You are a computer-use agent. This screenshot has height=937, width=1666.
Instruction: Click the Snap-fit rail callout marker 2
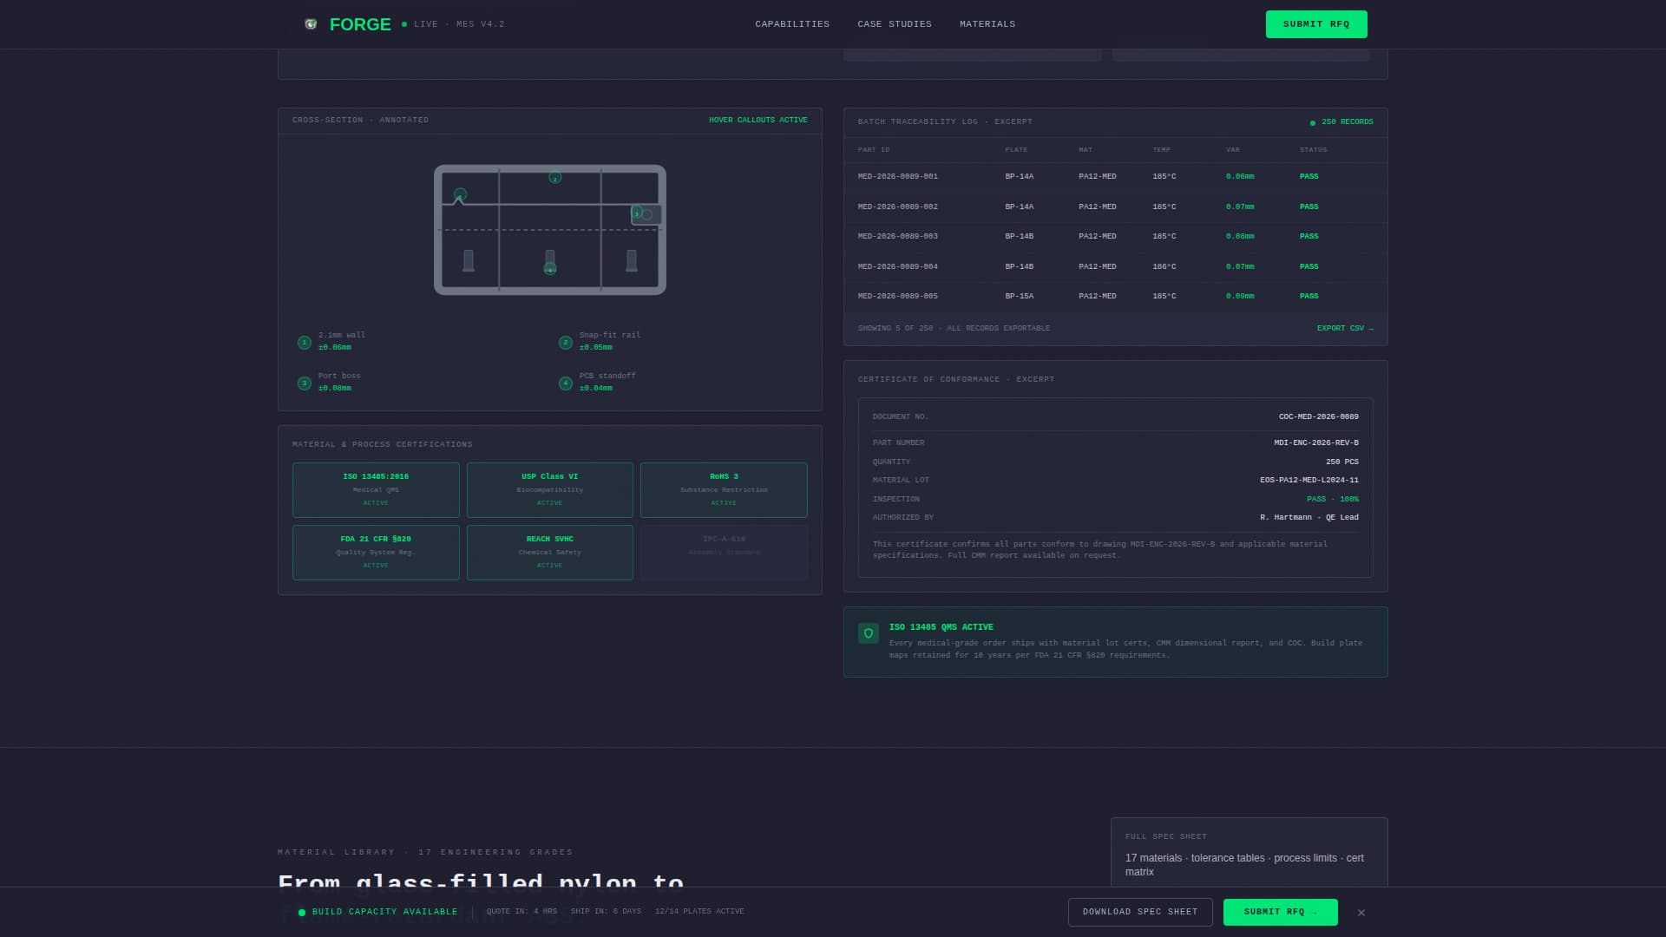coord(555,177)
